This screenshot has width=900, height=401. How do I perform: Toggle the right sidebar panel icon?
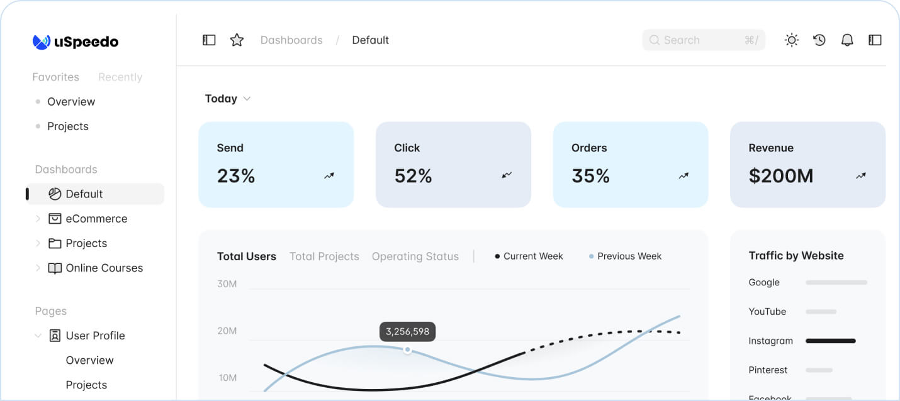tap(875, 40)
